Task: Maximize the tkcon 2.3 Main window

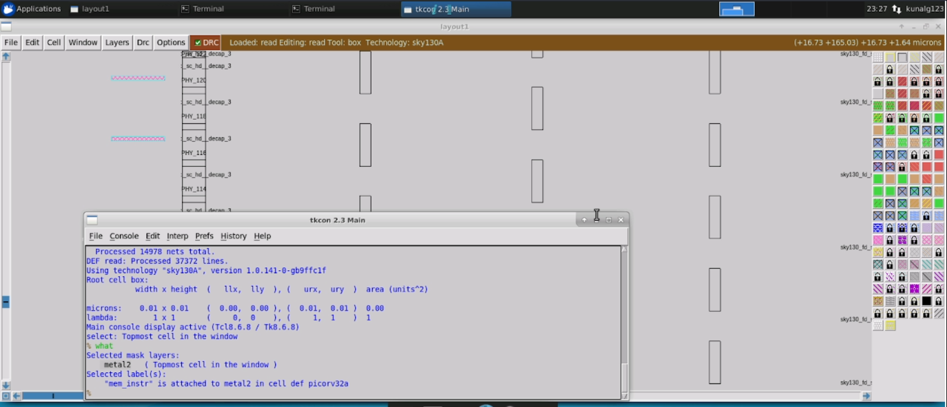Action: (608, 220)
